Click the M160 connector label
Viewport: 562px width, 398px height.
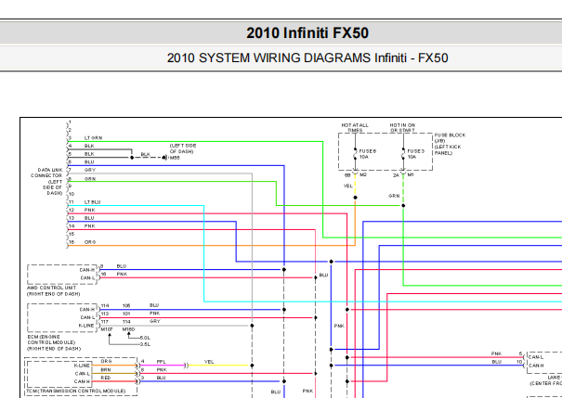pyautogui.click(x=129, y=329)
